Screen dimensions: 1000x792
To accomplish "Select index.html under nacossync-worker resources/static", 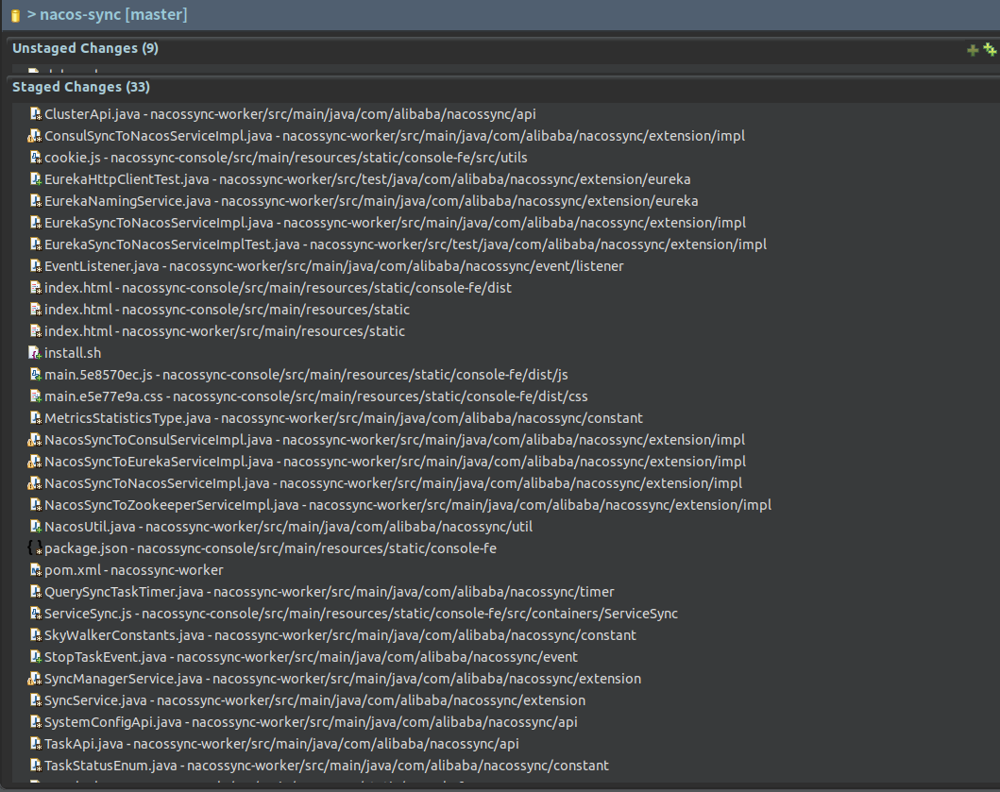I will 225,331.
